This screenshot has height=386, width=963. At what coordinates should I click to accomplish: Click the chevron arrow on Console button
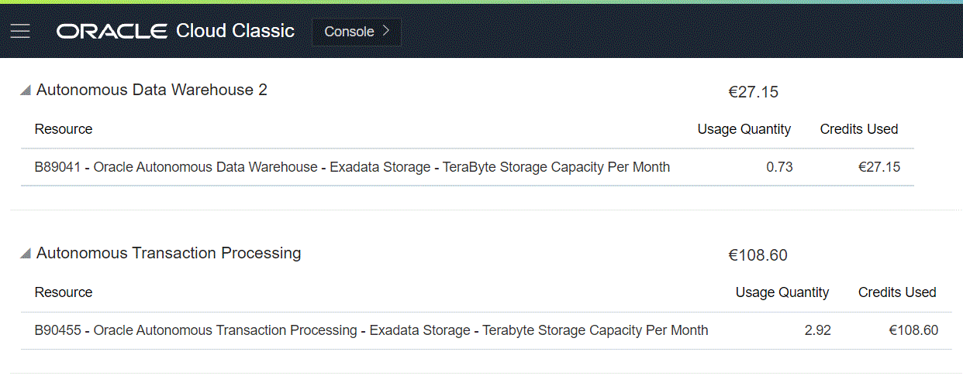click(x=386, y=32)
